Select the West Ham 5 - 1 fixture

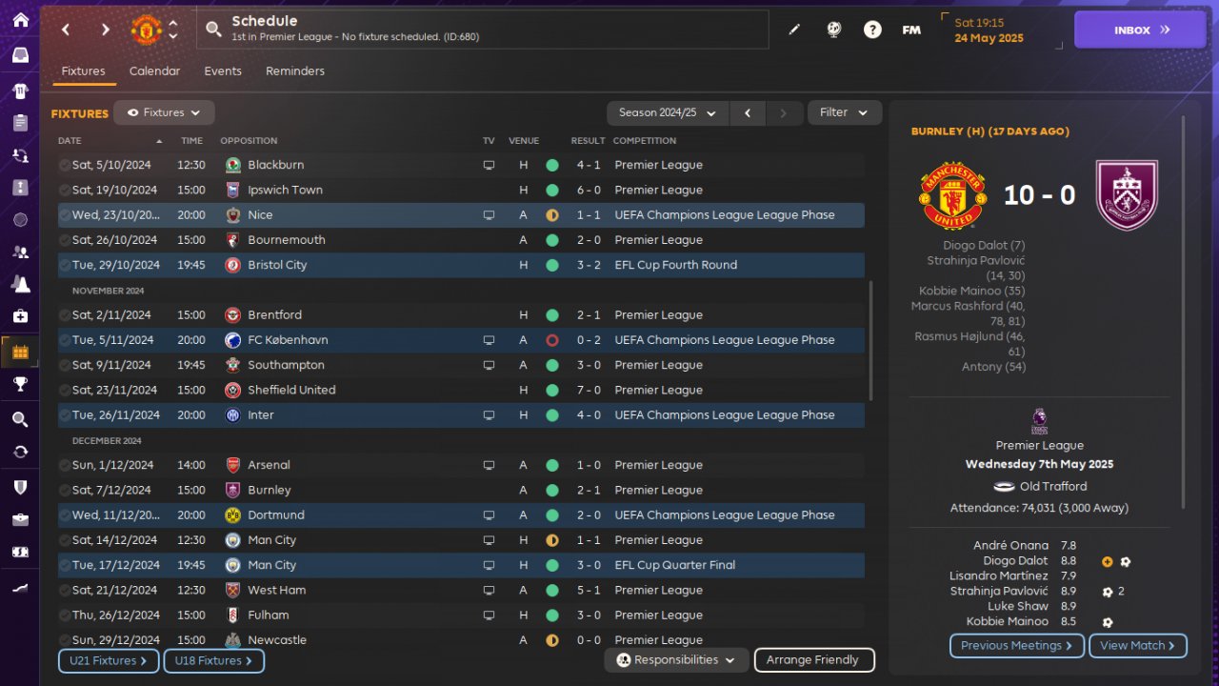(x=461, y=591)
